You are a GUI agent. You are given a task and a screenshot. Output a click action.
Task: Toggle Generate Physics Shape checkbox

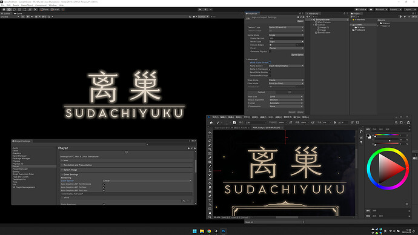[270, 51]
